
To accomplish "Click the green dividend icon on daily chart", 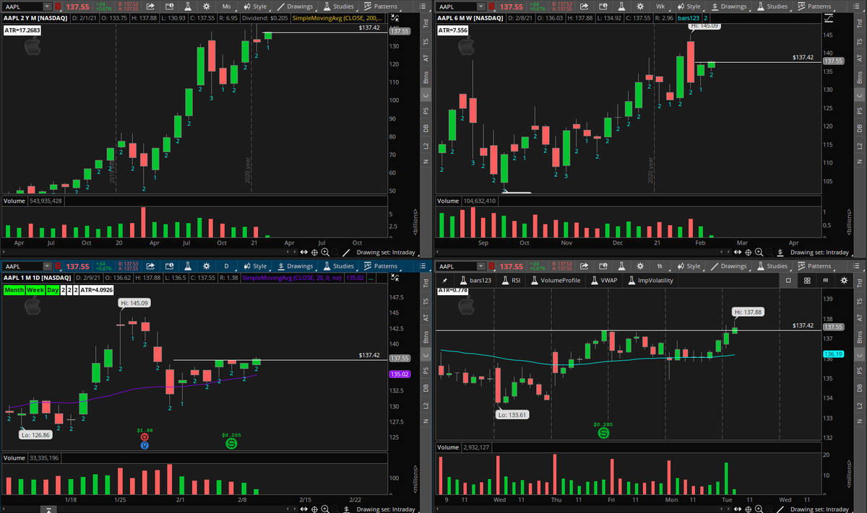I will pyautogui.click(x=231, y=444).
